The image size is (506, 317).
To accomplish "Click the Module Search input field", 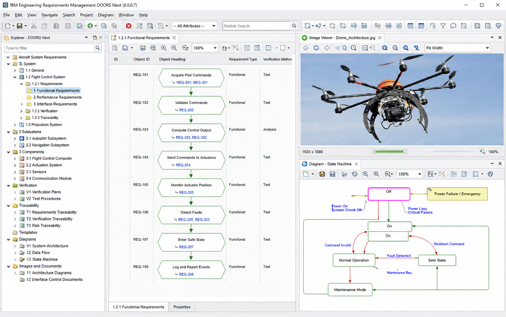I will point(256,26).
